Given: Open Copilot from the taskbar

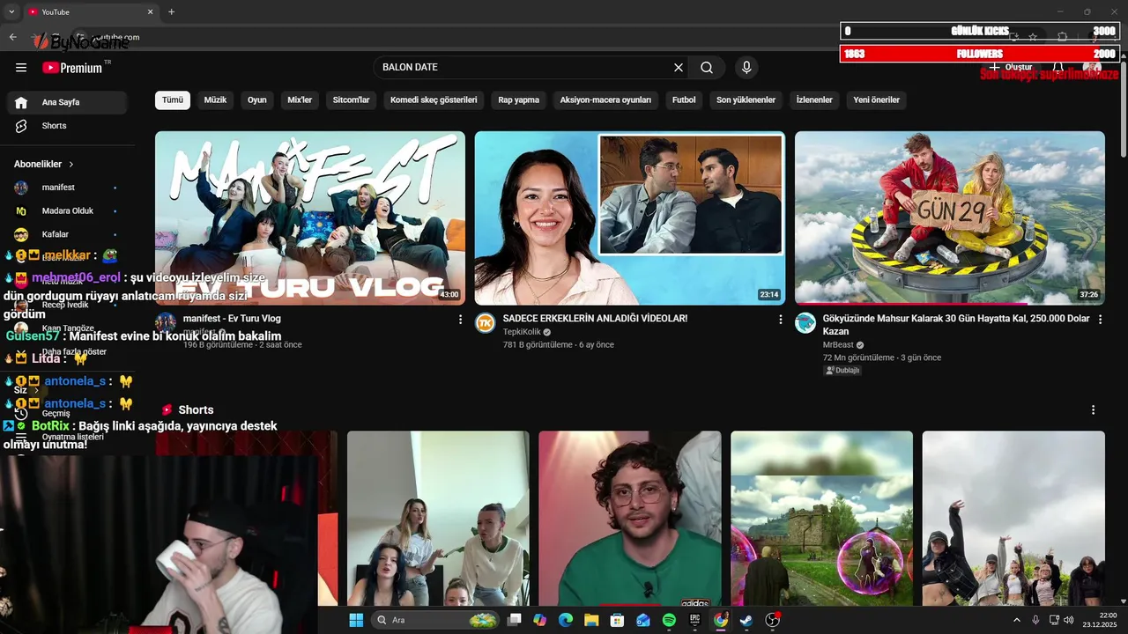Looking at the screenshot, I should click(x=539, y=620).
